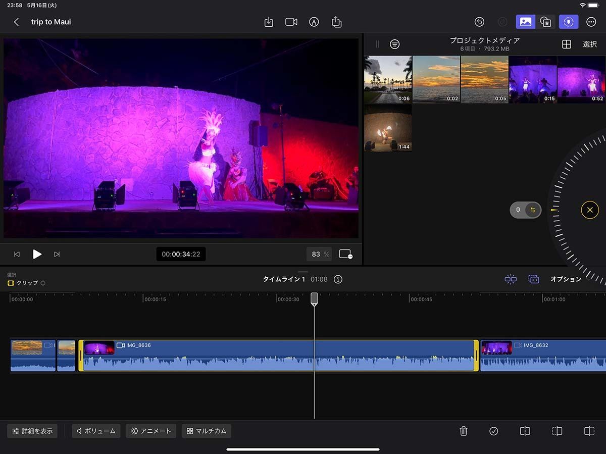Tap the 23:58 clock in status bar
The image size is (606, 454).
tap(14, 5)
